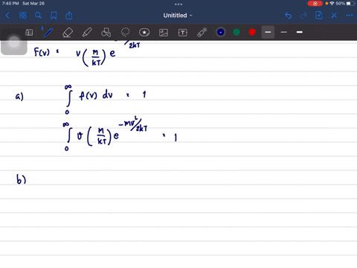
Task: Tap the screen recording indicator
Action: tap(315, 4)
